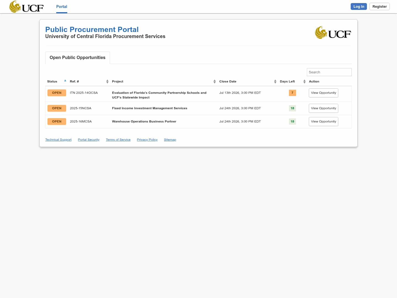
Task: Click the Register button
Action: point(379,7)
